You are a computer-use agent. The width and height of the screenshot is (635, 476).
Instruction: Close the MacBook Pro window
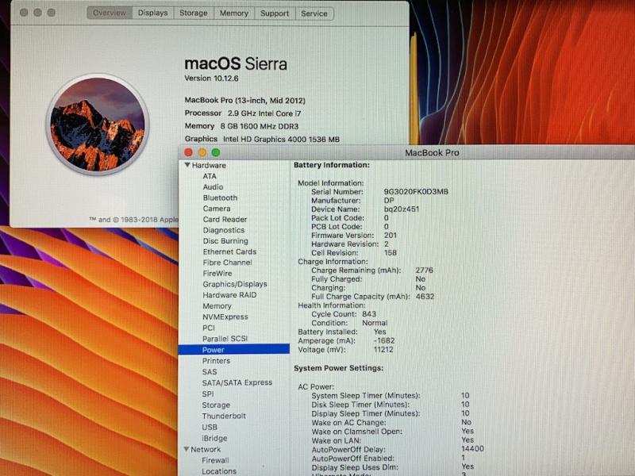pyautogui.click(x=189, y=152)
